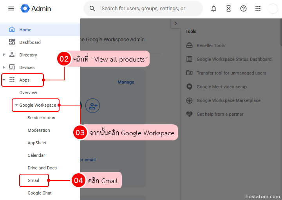
Task: Click the Devices icon
Action: pyautogui.click(x=12, y=67)
